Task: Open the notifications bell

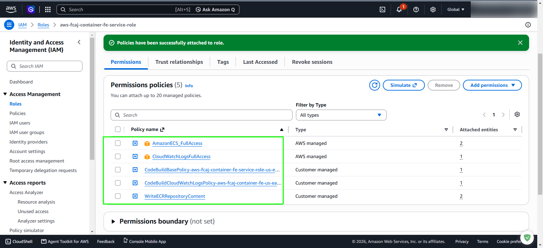Action: (399, 9)
